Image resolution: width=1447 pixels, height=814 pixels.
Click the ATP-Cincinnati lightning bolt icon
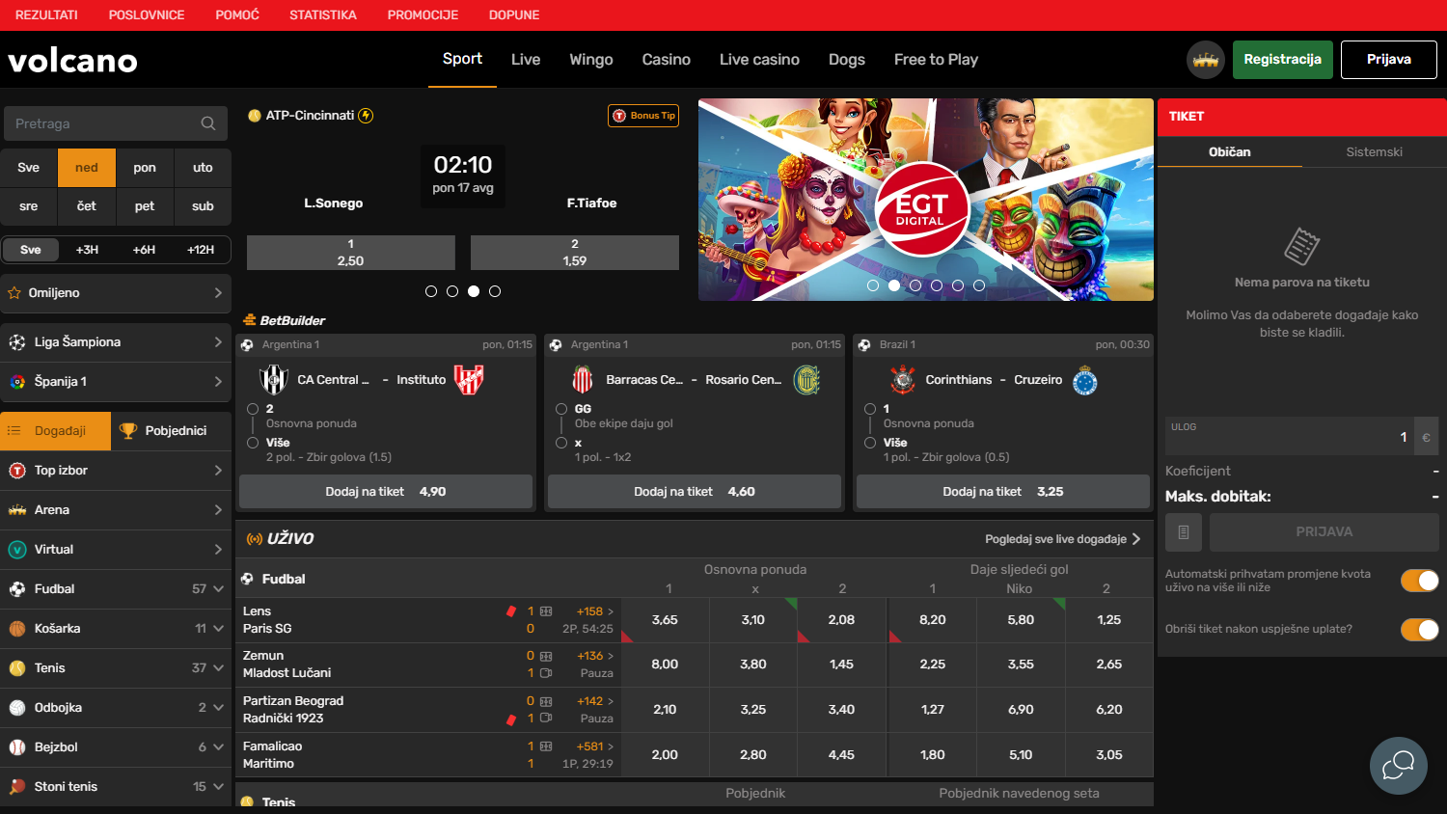click(367, 116)
